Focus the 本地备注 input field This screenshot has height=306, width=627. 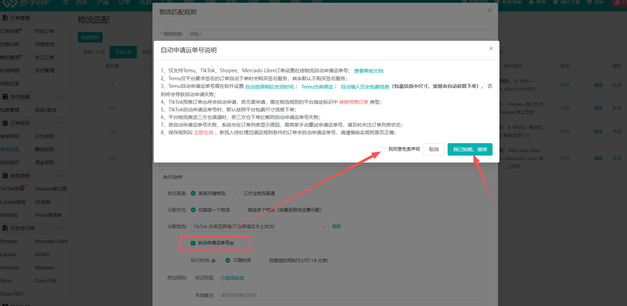(x=353, y=295)
